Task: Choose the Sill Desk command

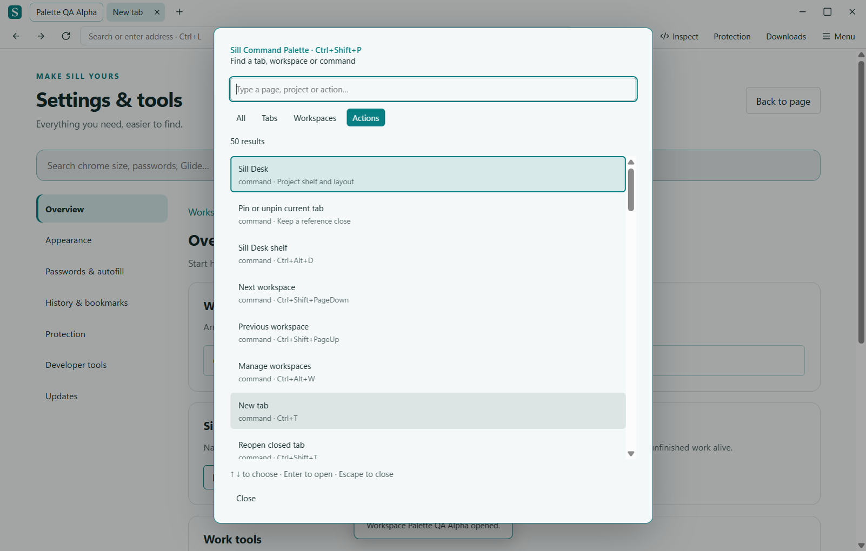Action: coord(428,174)
